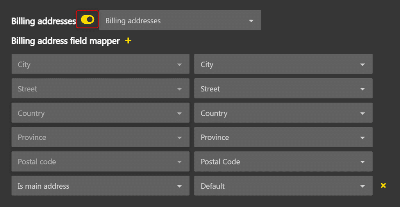The height and width of the screenshot is (207, 400).
Task: Open the right City target dropdown
Action: pos(283,64)
